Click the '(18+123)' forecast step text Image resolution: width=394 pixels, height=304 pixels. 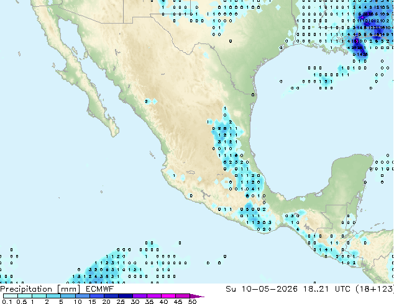pyautogui.click(x=375, y=289)
